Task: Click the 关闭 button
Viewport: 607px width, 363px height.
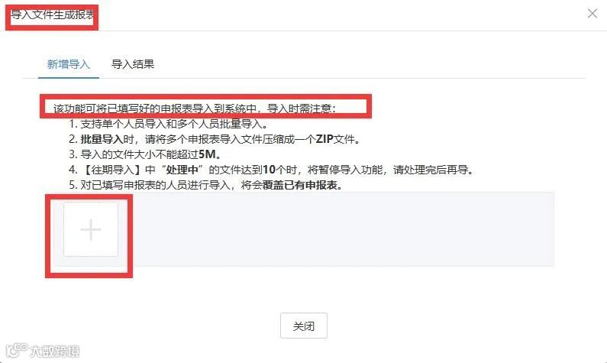Action: point(304,326)
